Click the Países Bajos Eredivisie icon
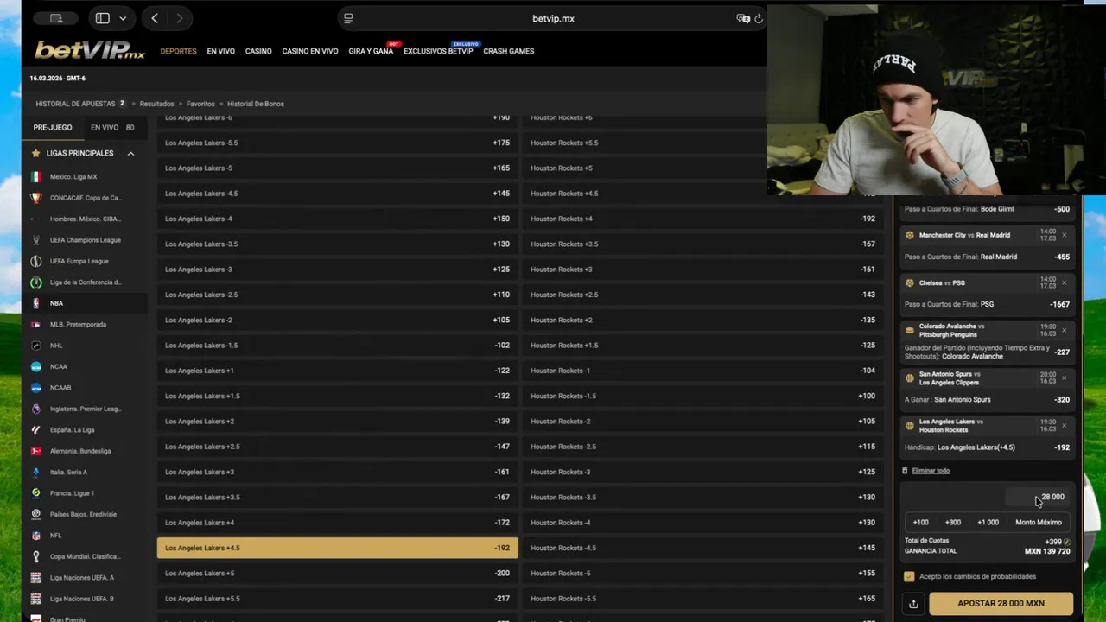This screenshot has height=622, width=1106. point(35,514)
